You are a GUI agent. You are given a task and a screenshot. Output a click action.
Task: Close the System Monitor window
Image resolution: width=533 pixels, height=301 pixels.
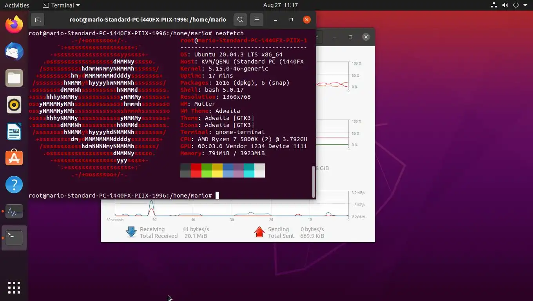(x=366, y=37)
